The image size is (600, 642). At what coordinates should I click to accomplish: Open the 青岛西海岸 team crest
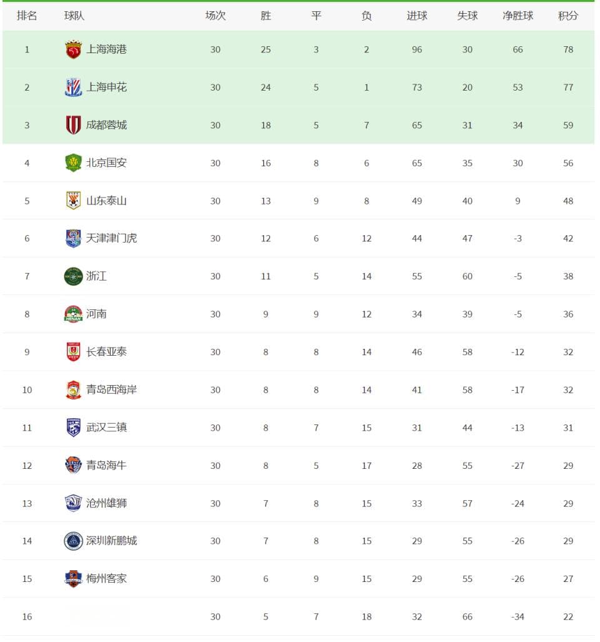click(73, 390)
